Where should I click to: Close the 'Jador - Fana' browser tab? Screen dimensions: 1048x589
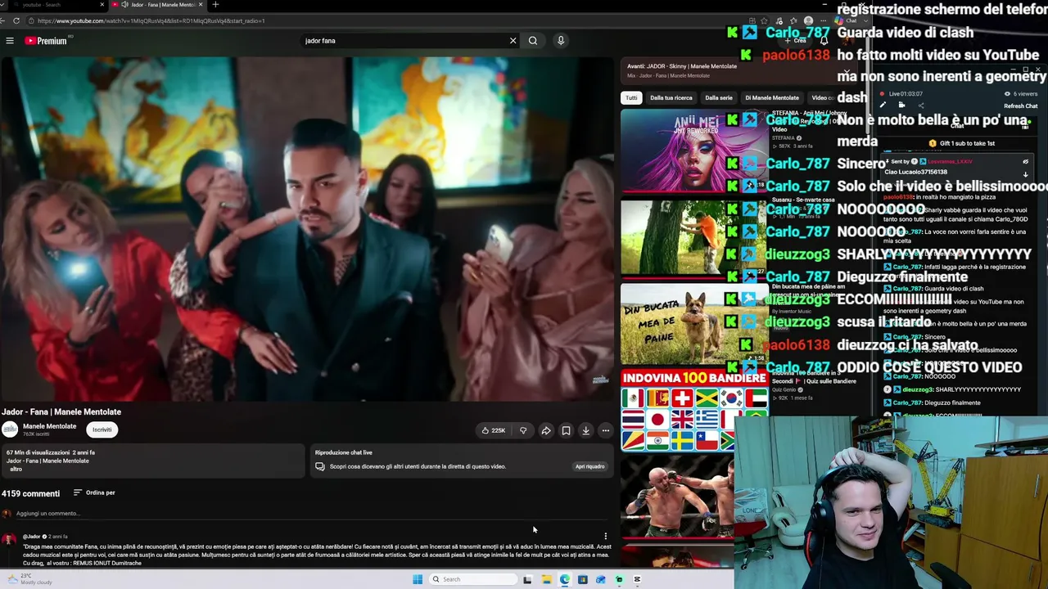click(201, 5)
